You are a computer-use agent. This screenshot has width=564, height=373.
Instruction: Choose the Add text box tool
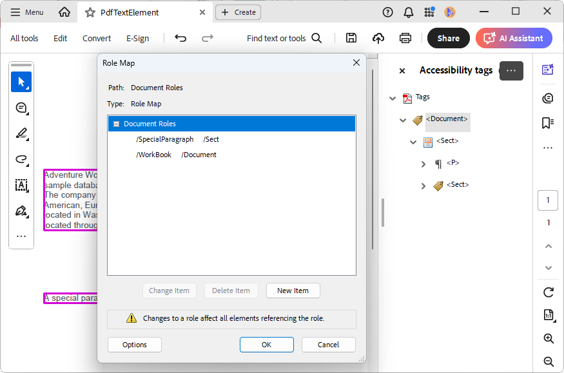(21, 185)
